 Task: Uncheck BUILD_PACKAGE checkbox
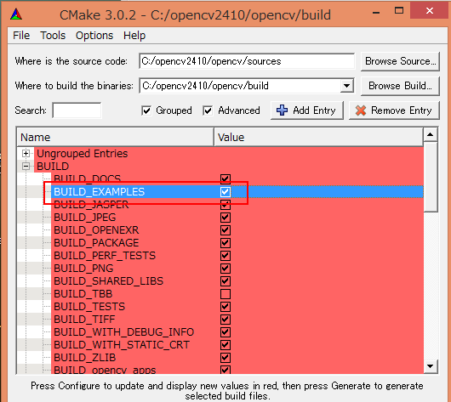click(225, 243)
